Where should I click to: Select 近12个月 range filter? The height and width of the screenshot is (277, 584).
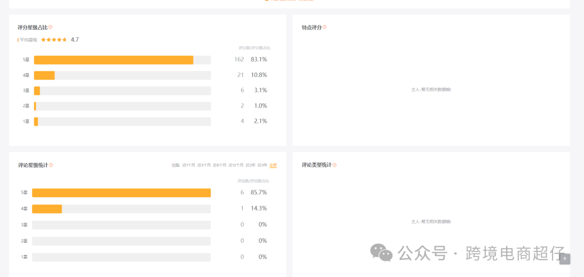point(236,165)
